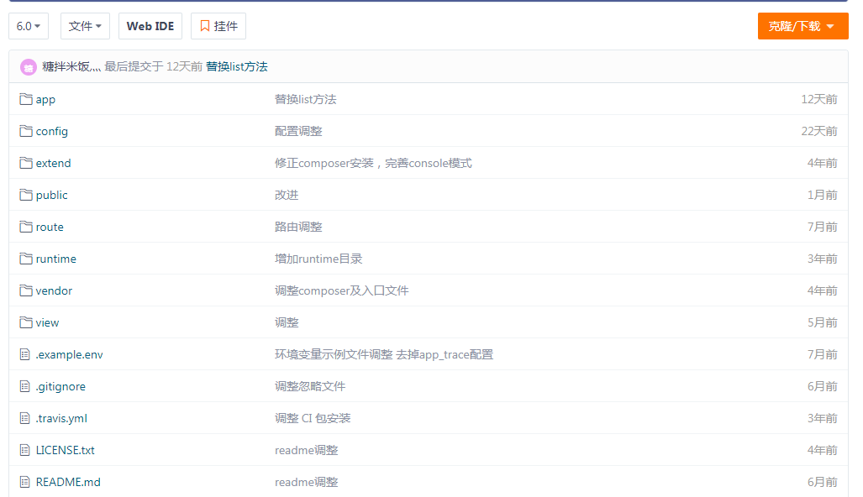Click 12天前 timestamp in app row
Image resolution: width=863 pixels, height=497 pixels.
click(819, 100)
